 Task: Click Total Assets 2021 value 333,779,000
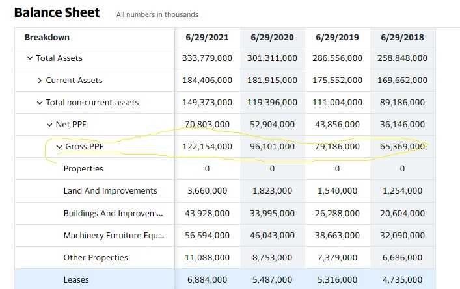(207, 58)
